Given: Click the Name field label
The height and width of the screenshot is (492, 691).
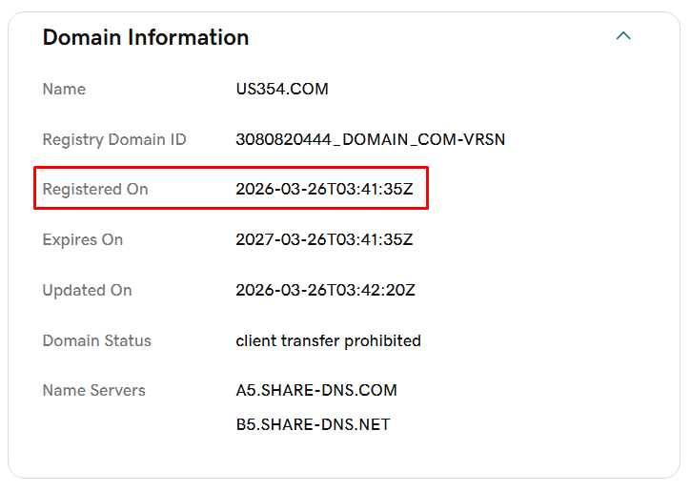Looking at the screenshot, I should [x=64, y=89].
